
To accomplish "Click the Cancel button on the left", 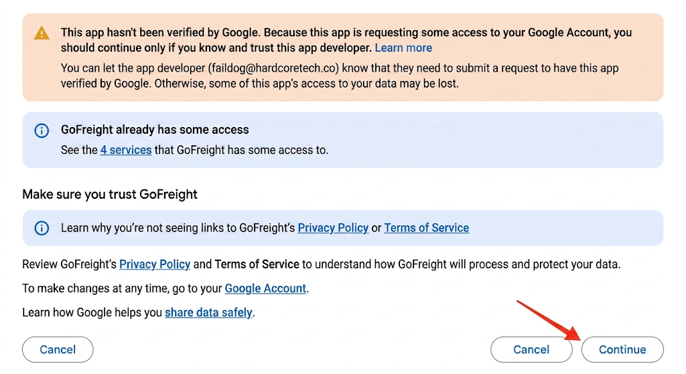I will click(x=58, y=349).
